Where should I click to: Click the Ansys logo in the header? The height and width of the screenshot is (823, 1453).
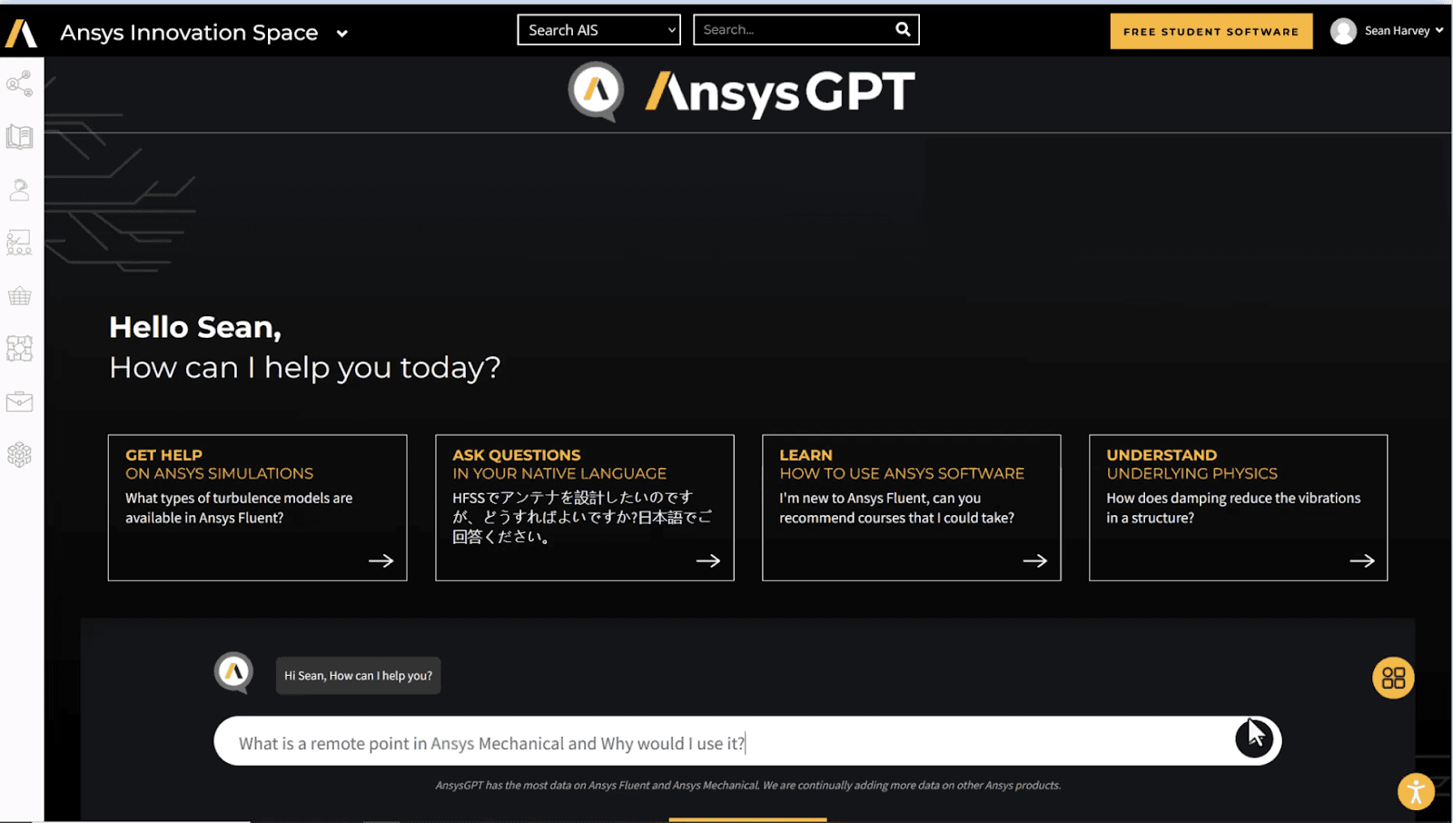(x=21, y=33)
